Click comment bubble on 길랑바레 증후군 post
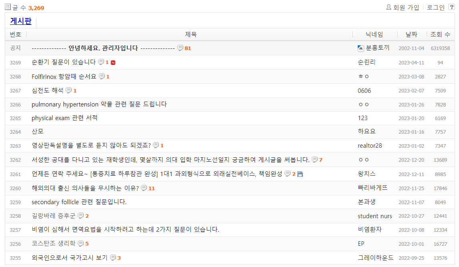This screenshot has width=459, height=267. [80, 216]
